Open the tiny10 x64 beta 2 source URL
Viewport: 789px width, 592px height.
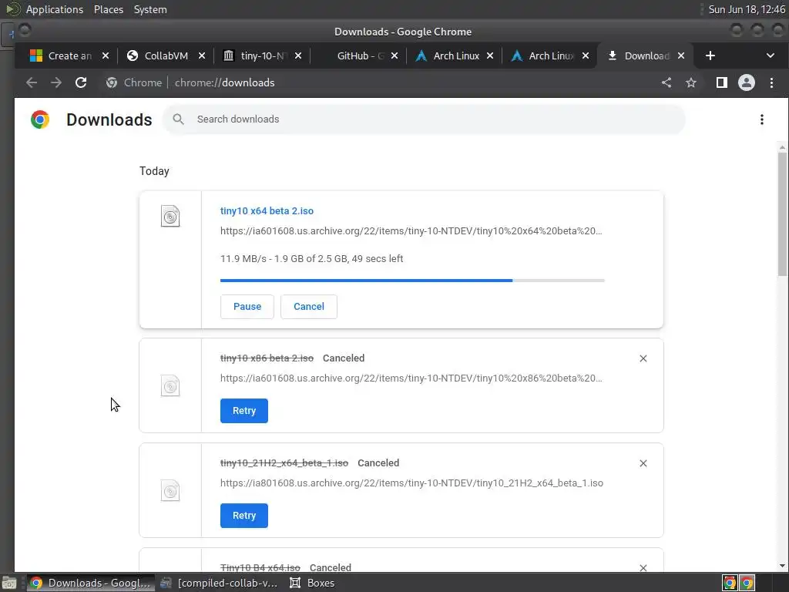pyautogui.click(x=411, y=231)
